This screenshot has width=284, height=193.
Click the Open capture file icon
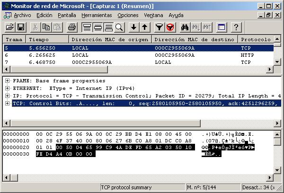point(9,27)
